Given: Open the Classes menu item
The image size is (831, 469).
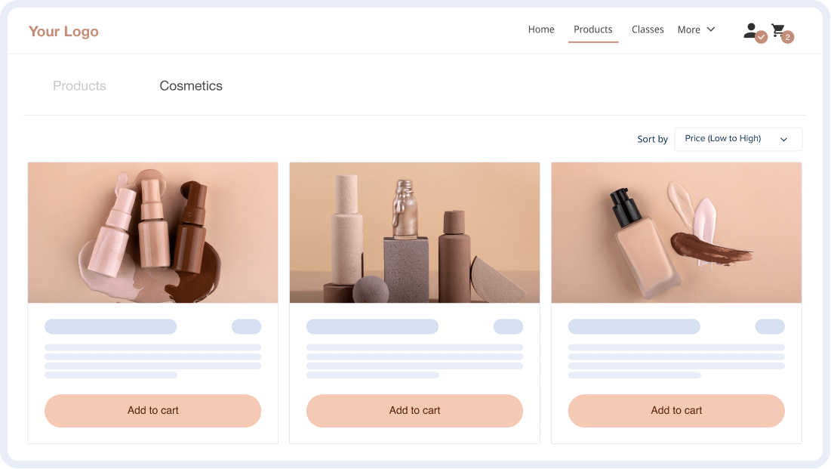Looking at the screenshot, I should 648,29.
